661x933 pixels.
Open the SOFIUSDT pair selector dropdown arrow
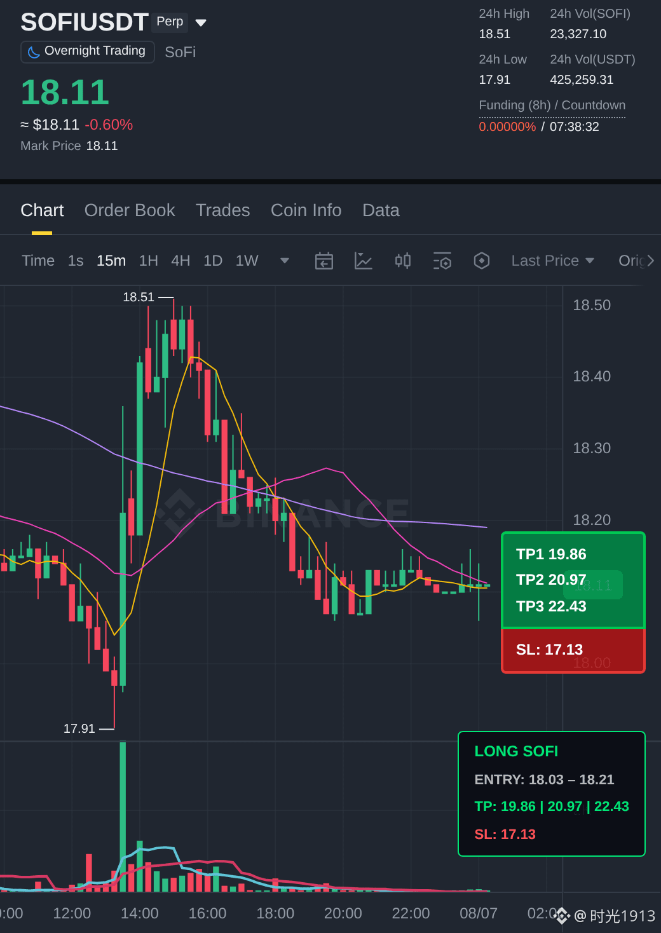[x=201, y=23]
